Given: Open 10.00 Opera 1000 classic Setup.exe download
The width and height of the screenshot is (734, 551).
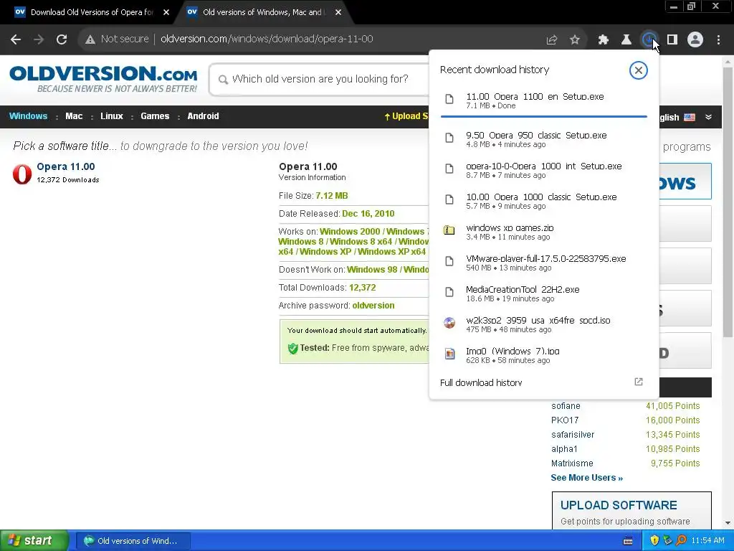Looking at the screenshot, I should point(543,201).
